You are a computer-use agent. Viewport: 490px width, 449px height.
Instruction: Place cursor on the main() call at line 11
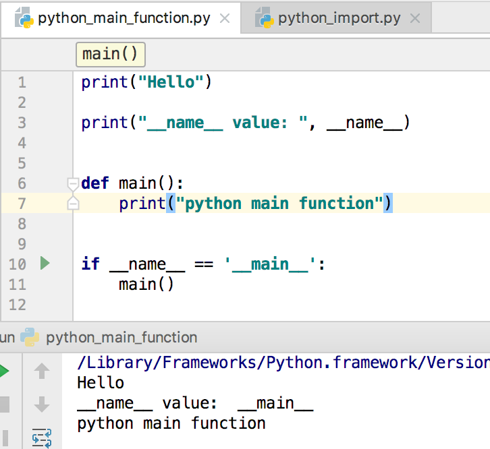[146, 285]
